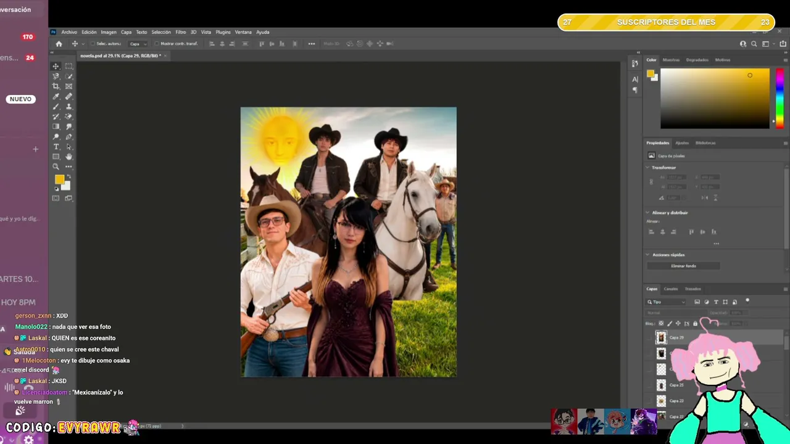This screenshot has width=790, height=444.
Task: Show more alignment options in options bar
Action: pos(312,44)
